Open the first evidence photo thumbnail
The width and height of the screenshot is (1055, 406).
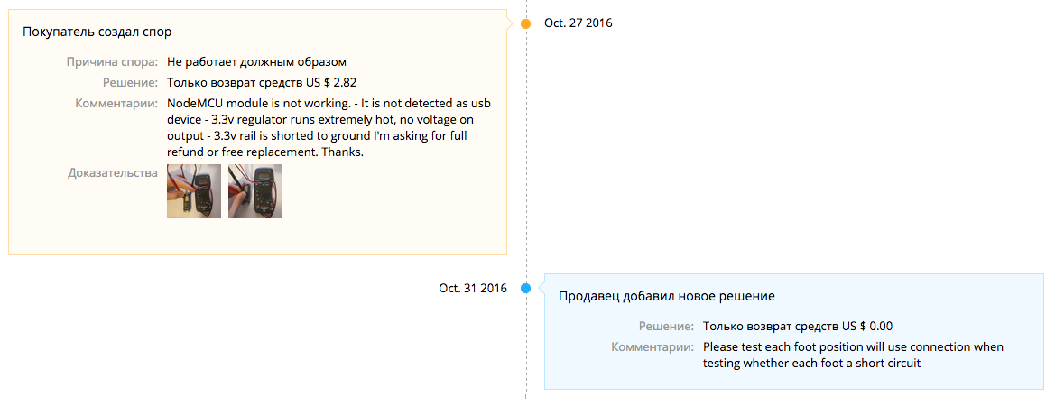click(194, 191)
